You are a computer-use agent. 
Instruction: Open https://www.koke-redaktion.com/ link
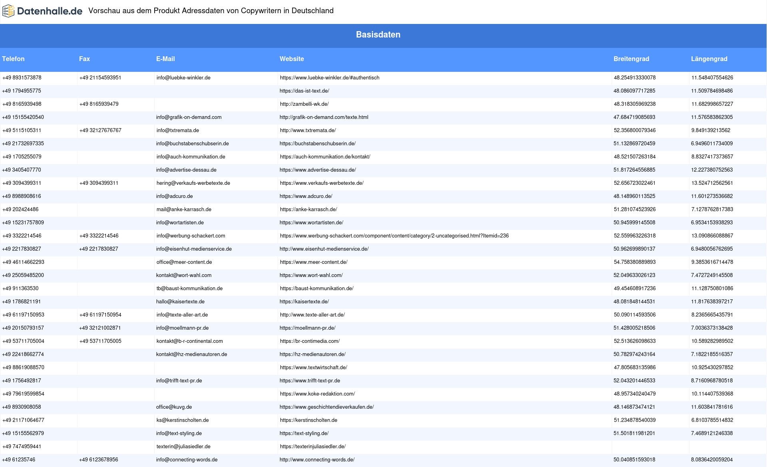point(318,394)
